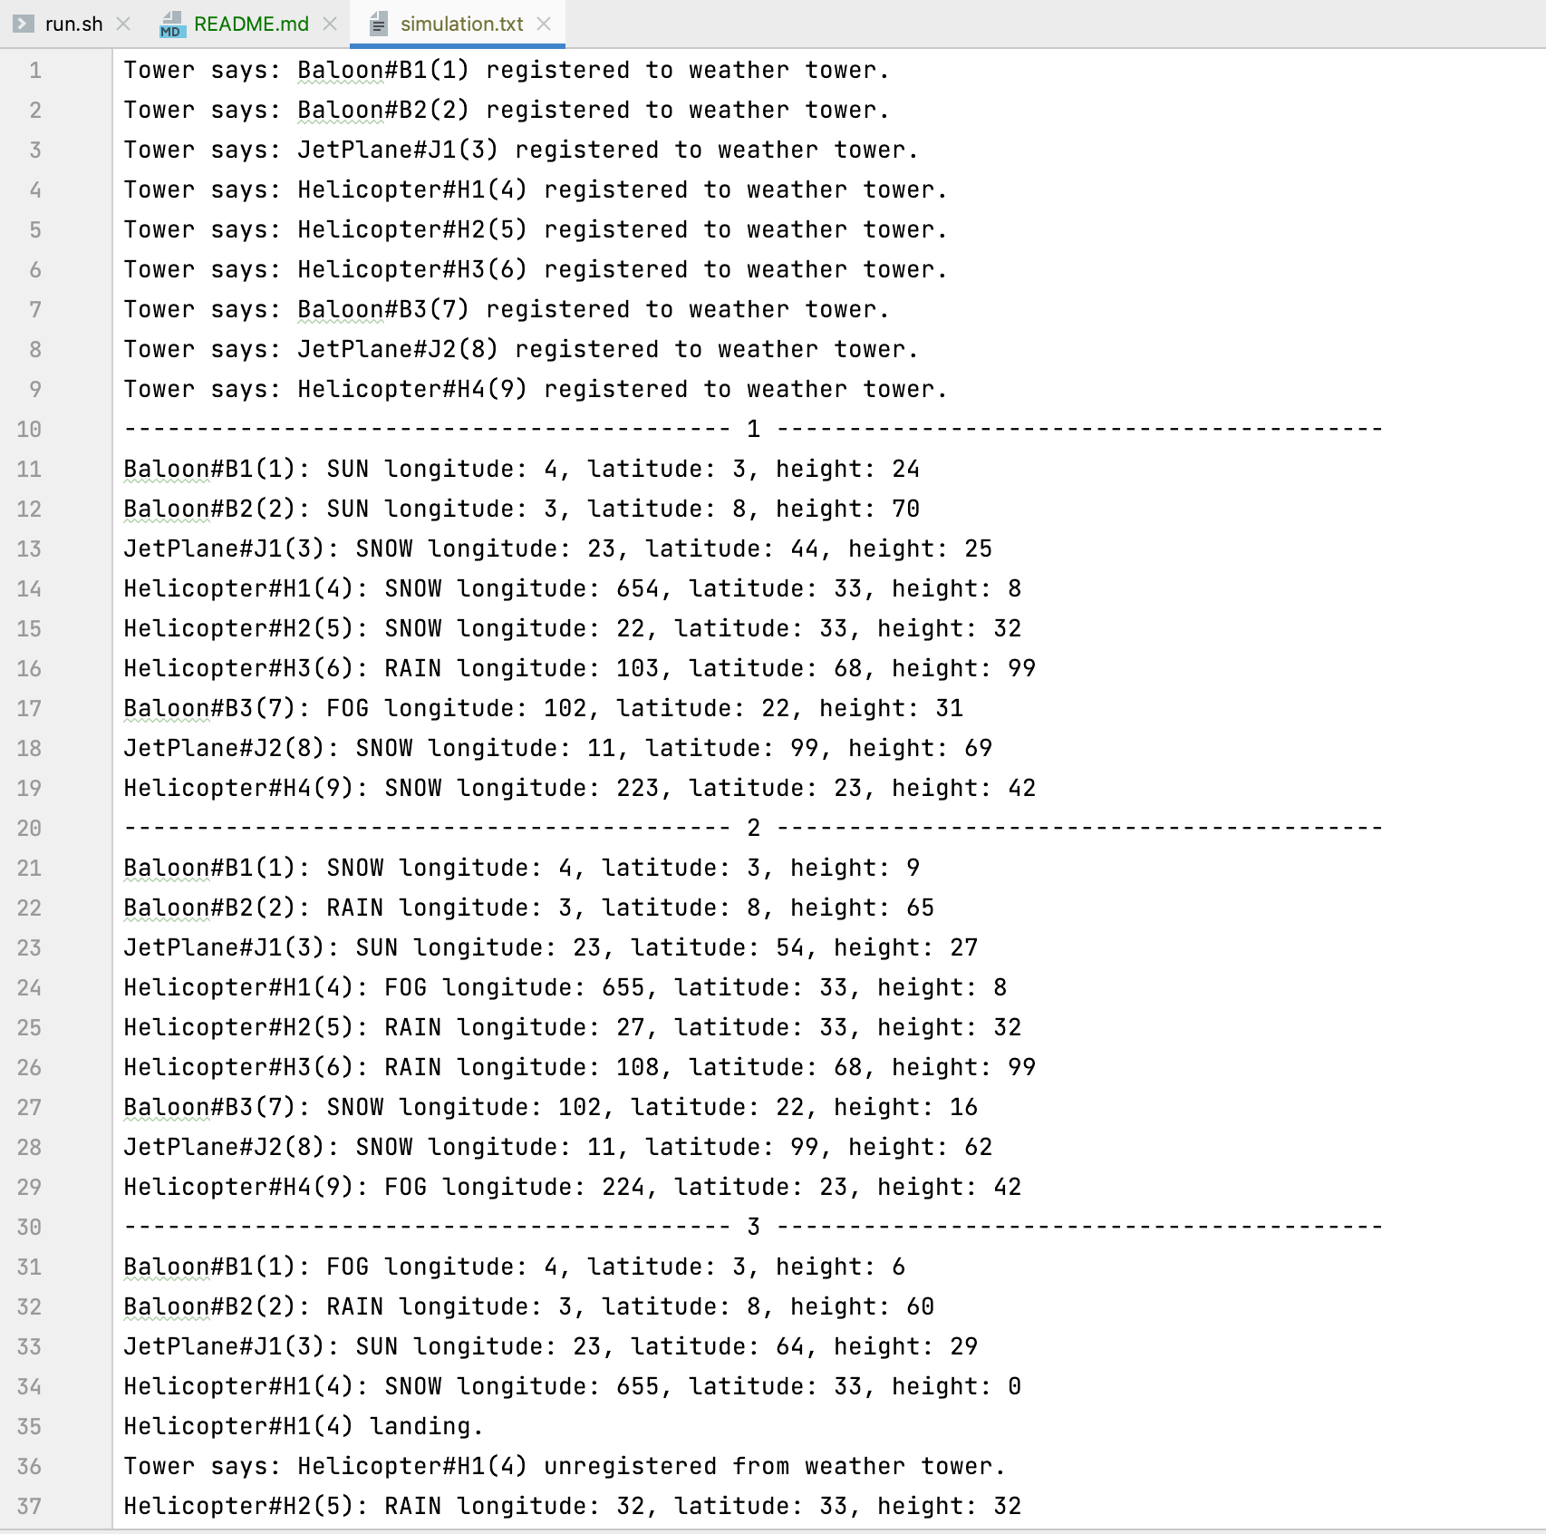Click line 'Helicopter#H1(4): FOG longitude: 655'
The width and height of the screenshot is (1546, 1534).
pyautogui.click(x=565, y=988)
